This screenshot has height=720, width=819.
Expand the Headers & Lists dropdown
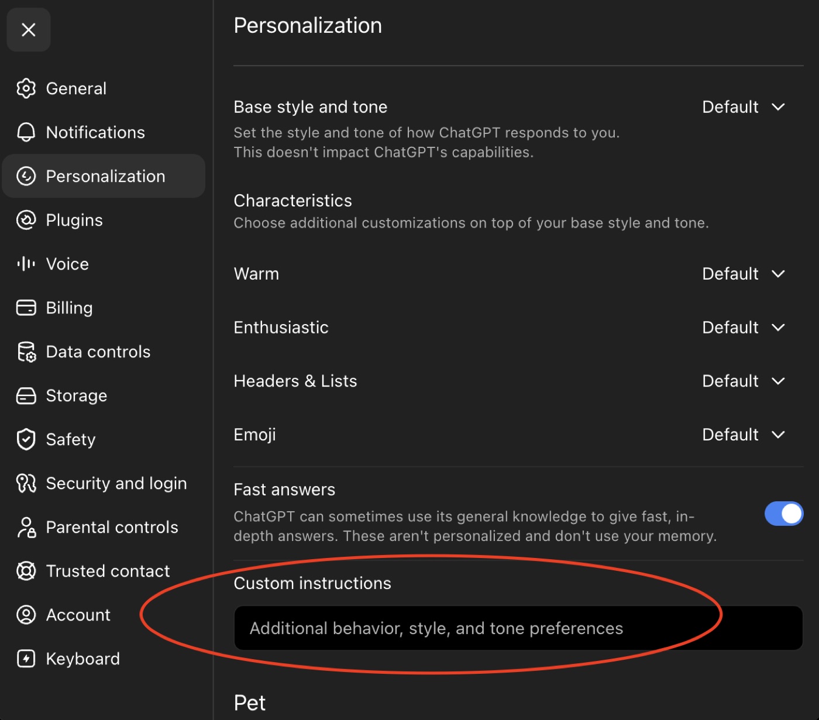[744, 381]
